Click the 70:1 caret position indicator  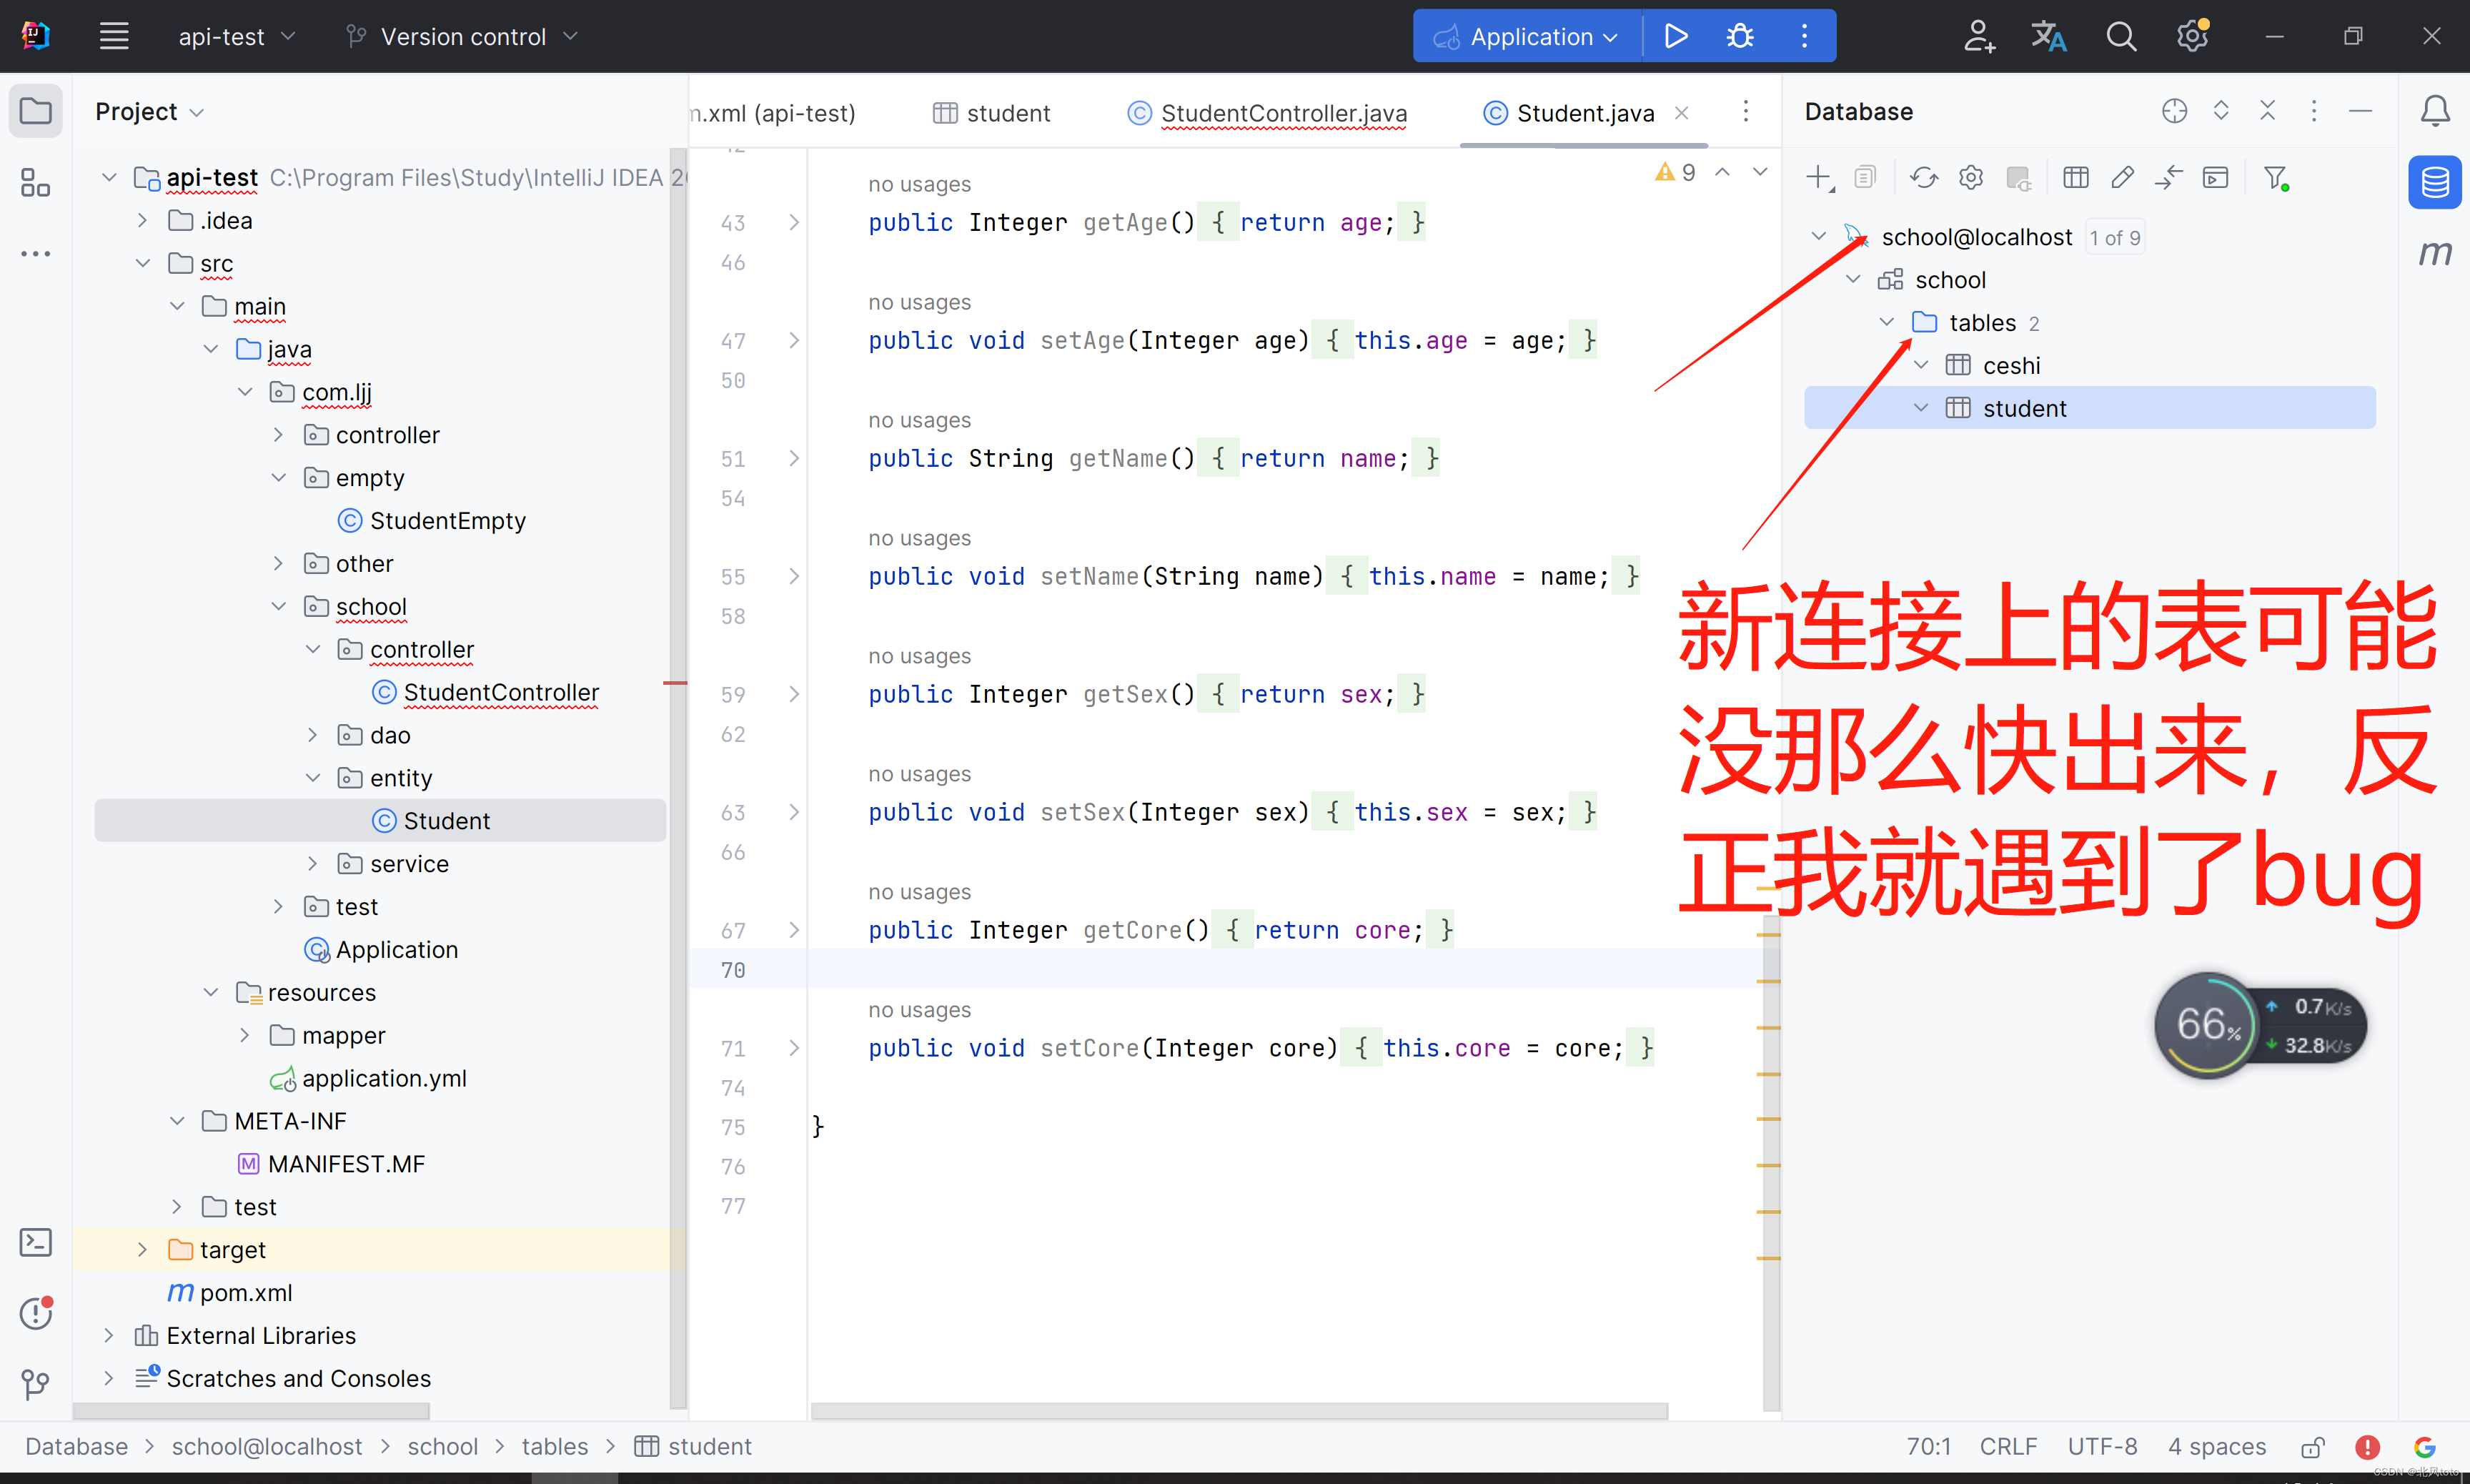coord(1928,1447)
